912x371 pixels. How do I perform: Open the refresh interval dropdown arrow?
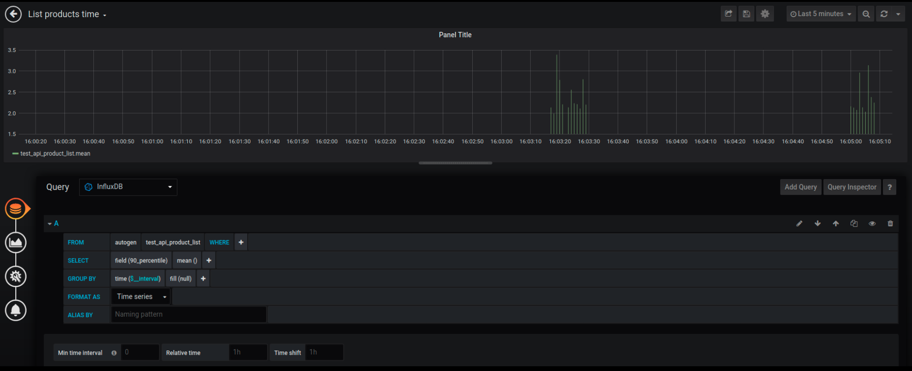(x=898, y=14)
